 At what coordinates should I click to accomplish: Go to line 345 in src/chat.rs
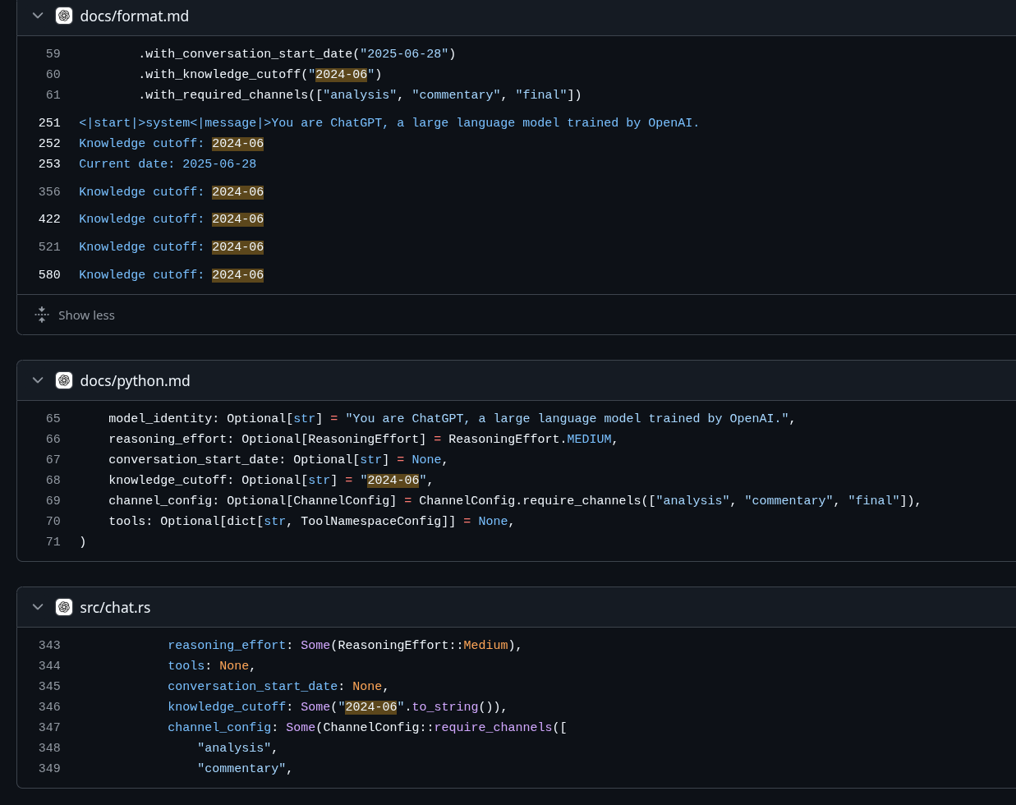tap(49, 686)
